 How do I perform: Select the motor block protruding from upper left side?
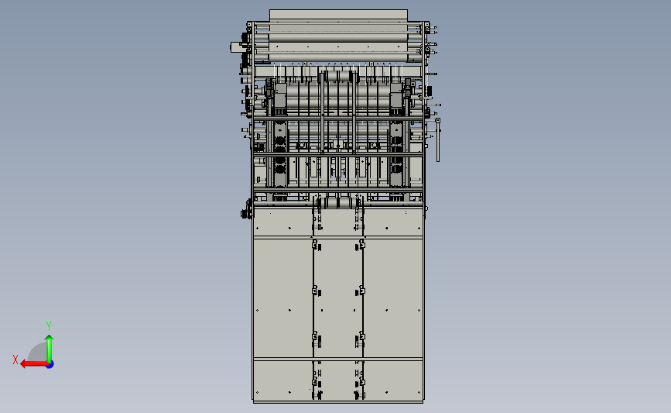[x=237, y=47]
